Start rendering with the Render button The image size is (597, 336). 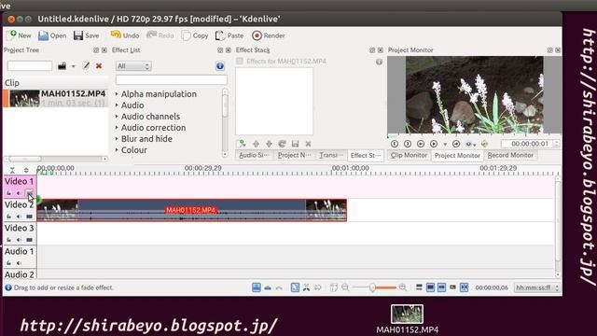pyautogui.click(x=269, y=35)
